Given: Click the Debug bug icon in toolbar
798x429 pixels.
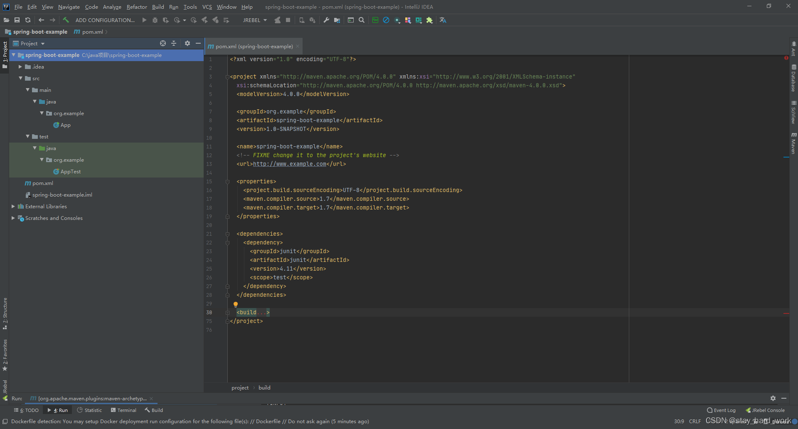Looking at the screenshot, I should [x=155, y=20].
